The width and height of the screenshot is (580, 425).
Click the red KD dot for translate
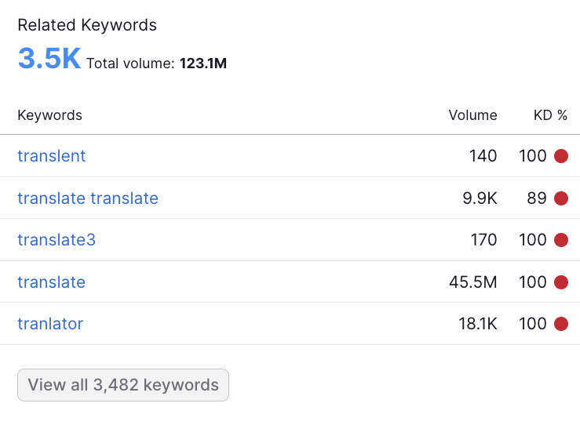point(560,282)
